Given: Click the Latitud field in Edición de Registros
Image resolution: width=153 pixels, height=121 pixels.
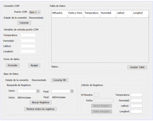Looking at the screenshot, I should (x=136, y=106).
